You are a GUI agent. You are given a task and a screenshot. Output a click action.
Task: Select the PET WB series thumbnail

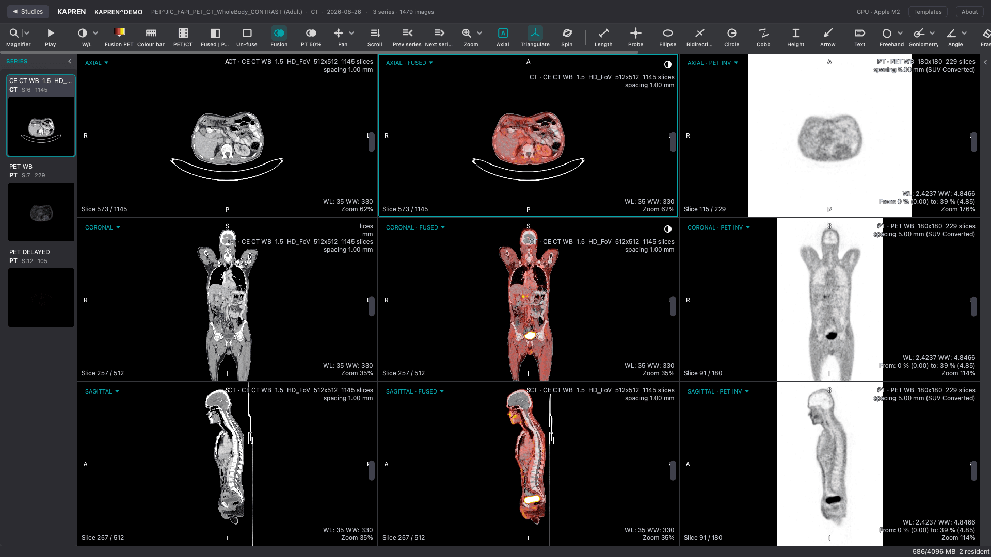click(41, 211)
